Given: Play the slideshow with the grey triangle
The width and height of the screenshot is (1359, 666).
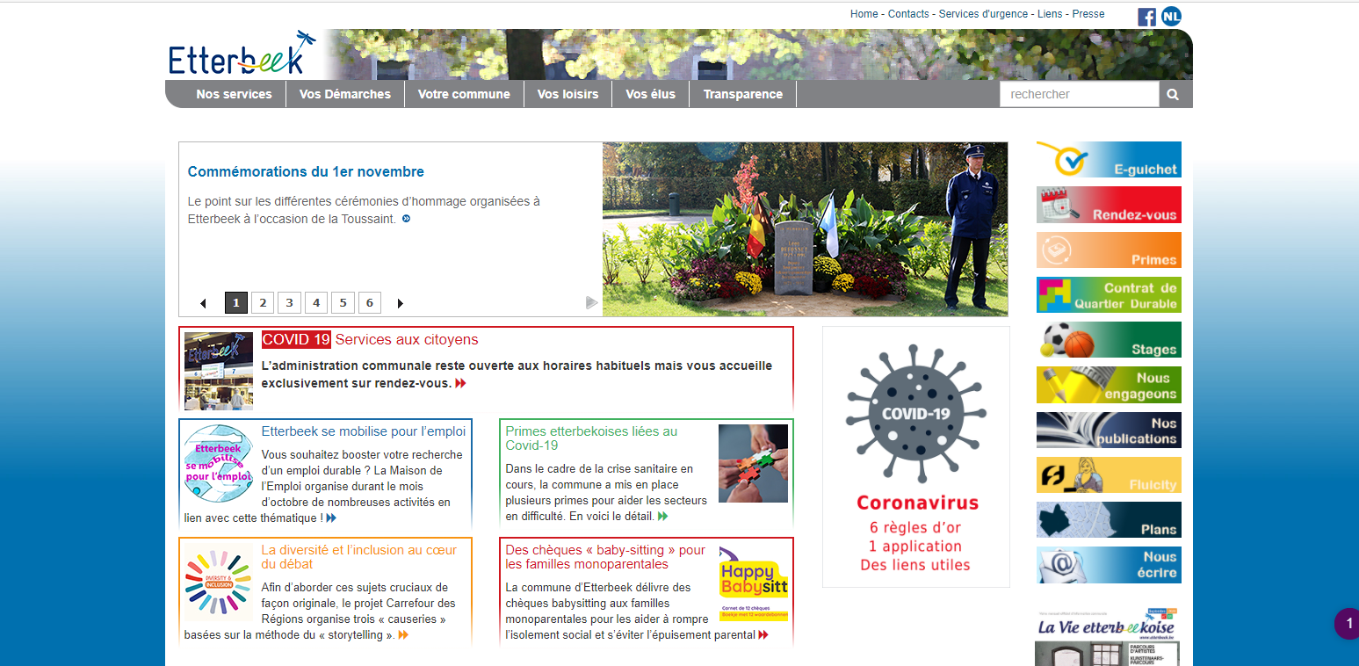Looking at the screenshot, I should tap(592, 303).
